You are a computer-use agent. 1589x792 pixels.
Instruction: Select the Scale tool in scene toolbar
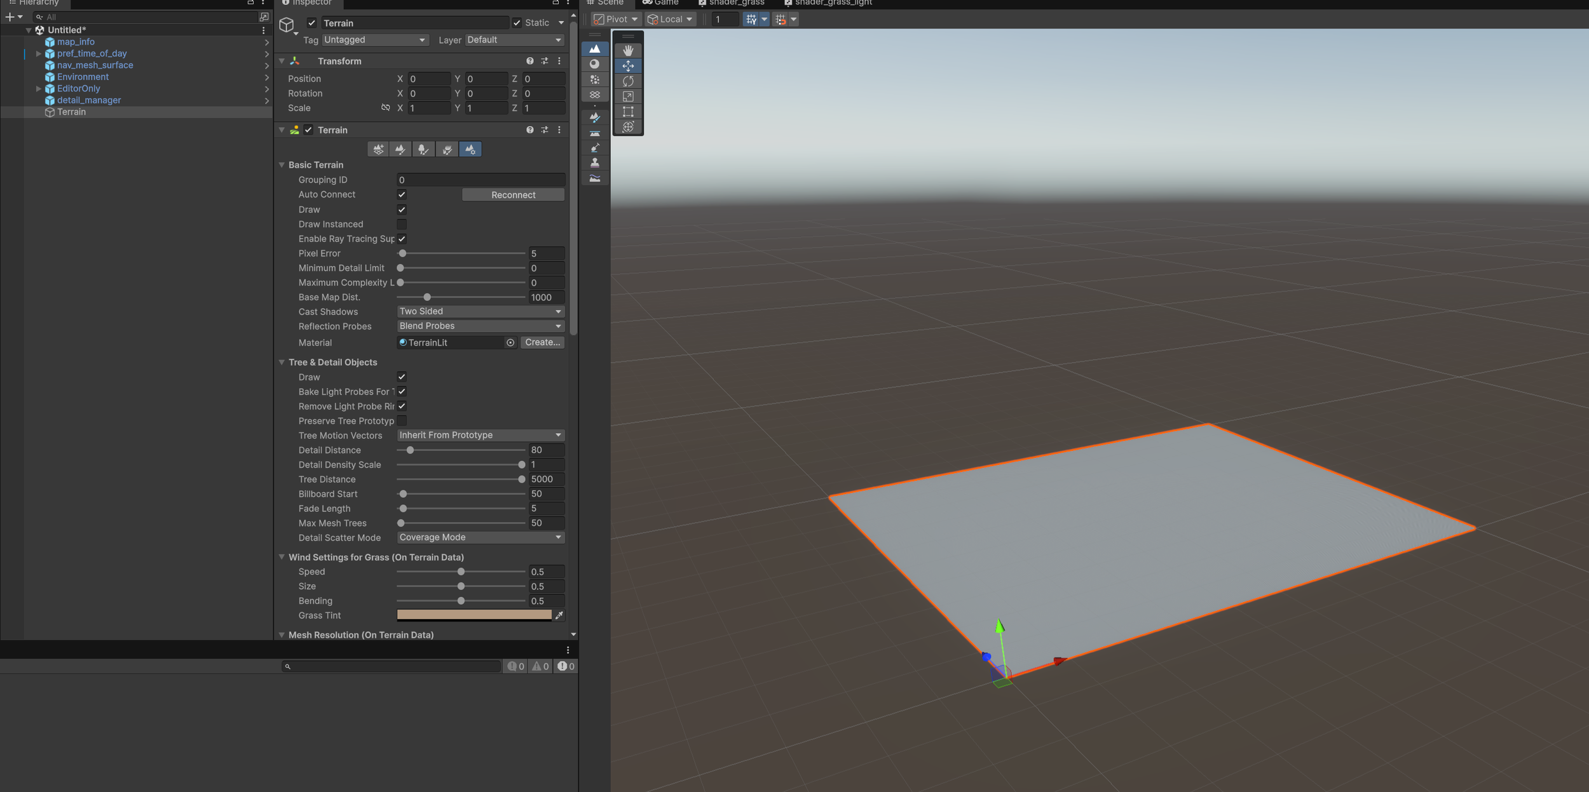pyautogui.click(x=628, y=97)
